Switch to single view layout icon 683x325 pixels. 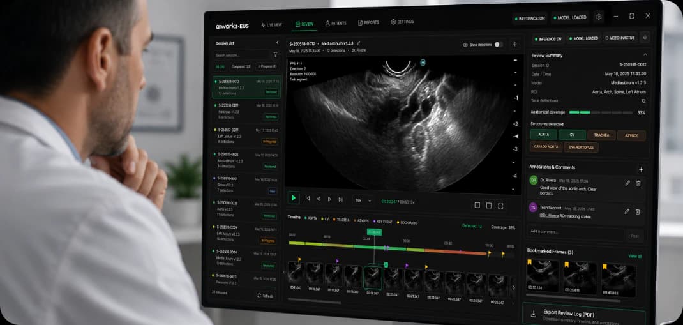(489, 206)
